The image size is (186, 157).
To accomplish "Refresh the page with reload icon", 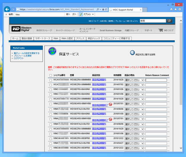I will click(x=106, y=9).
